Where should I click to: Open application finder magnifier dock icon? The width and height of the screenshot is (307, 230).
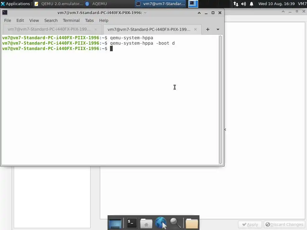coord(175,223)
